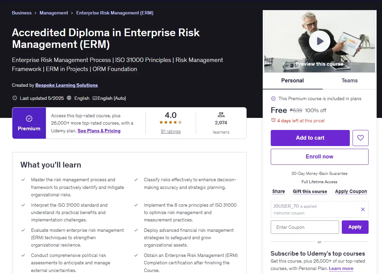Click the heart wishlist icon
Viewport: 382px width, 274px height.
coord(360,138)
